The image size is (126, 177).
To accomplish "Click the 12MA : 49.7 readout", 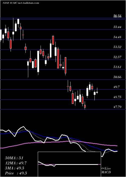I will [16, 163].
